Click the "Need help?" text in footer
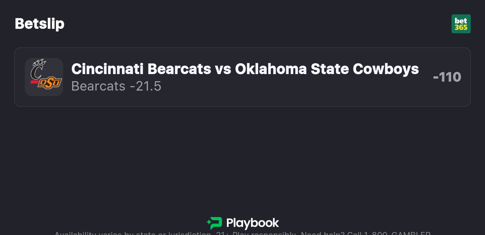This screenshot has height=235, width=485. (x=323, y=234)
